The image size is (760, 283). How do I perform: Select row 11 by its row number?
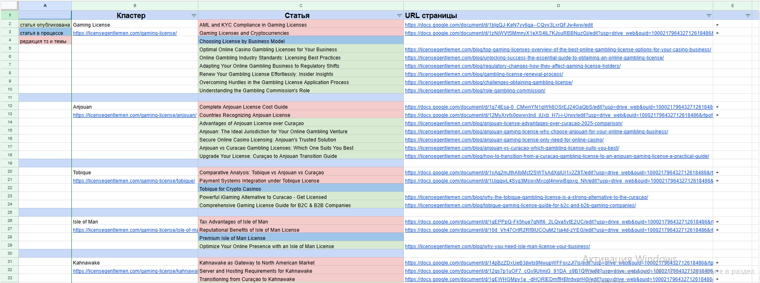pos(10,98)
